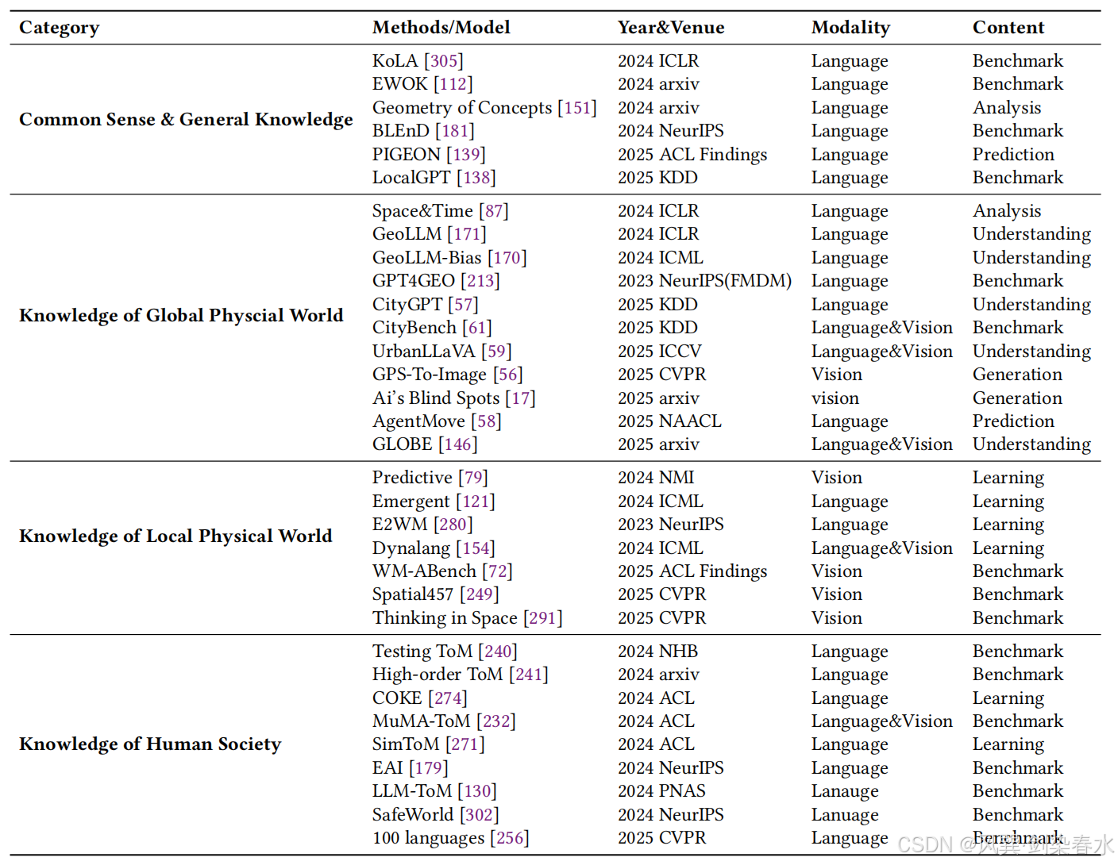Image resolution: width=1118 pixels, height=865 pixels.
Task: Follow the GPT4GEO reference [213]
Action: pos(480,281)
